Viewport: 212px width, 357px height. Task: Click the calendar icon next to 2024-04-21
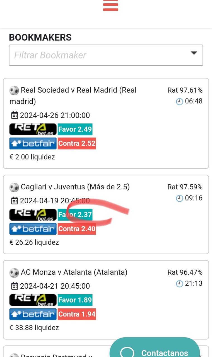click(14, 286)
